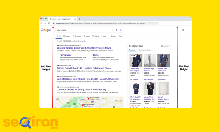Switch to the Videos tab
The width and height of the screenshot is (220, 132).
point(95,36)
